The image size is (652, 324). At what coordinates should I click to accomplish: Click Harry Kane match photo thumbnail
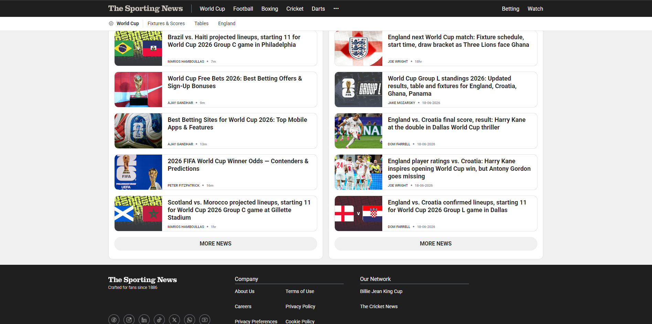click(x=359, y=131)
